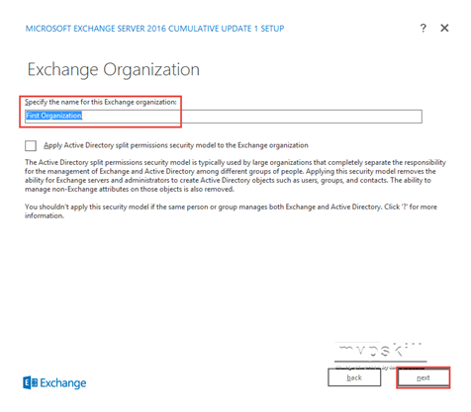Click 'Specify the name for this Exchange organization' label
The image size is (471, 412).
[101, 102]
